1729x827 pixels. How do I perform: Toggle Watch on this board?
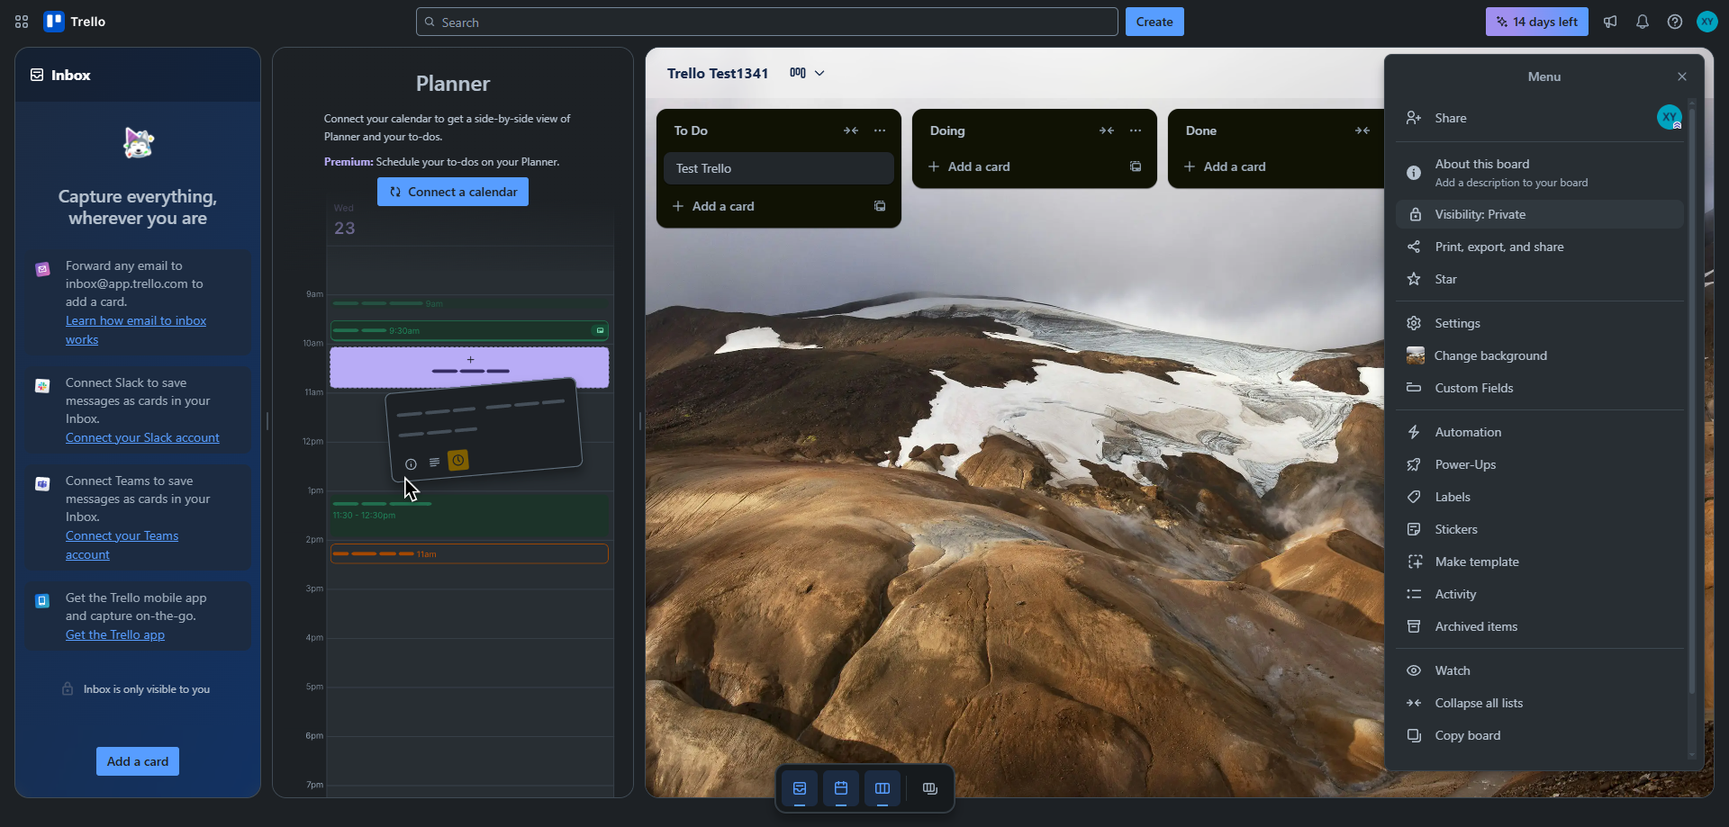pyautogui.click(x=1540, y=670)
